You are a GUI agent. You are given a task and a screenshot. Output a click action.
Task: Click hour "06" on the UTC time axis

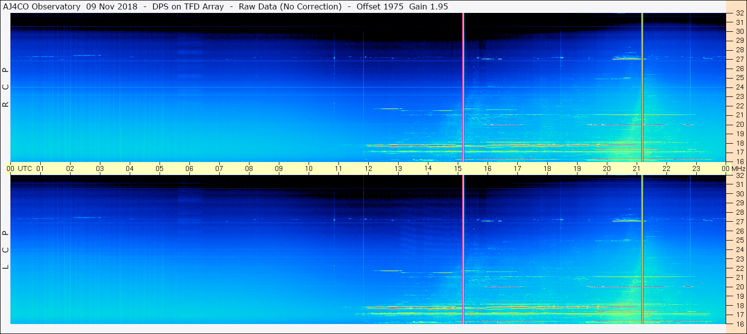pyautogui.click(x=189, y=168)
